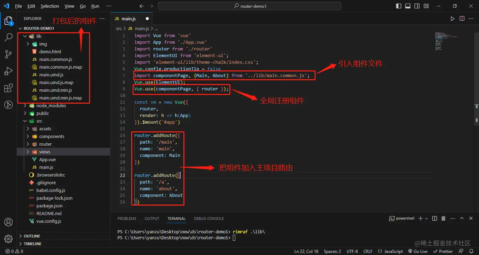The image size is (479, 255).
Task: Expand the components folder
Action: pyautogui.click(x=28, y=136)
